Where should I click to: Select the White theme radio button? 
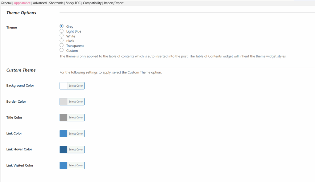click(62, 36)
